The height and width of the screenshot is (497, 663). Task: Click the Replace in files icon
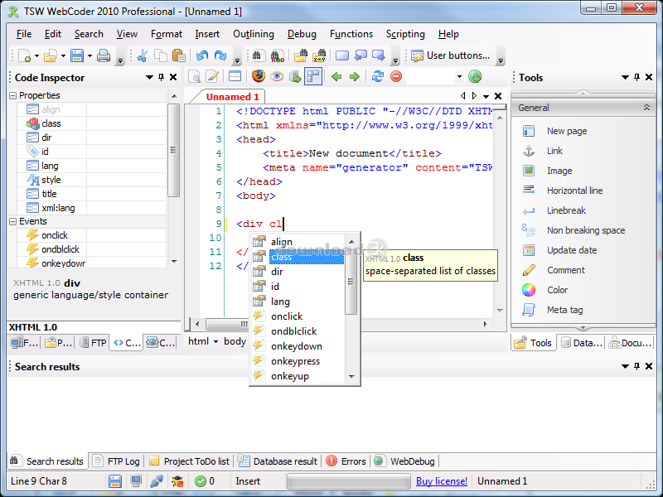(x=319, y=55)
